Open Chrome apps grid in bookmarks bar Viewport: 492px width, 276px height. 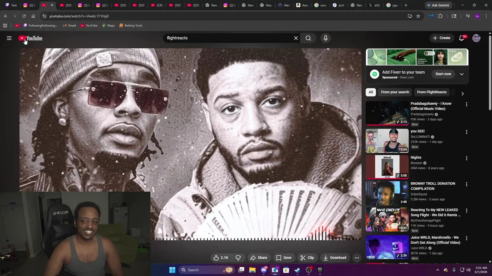click(5, 26)
